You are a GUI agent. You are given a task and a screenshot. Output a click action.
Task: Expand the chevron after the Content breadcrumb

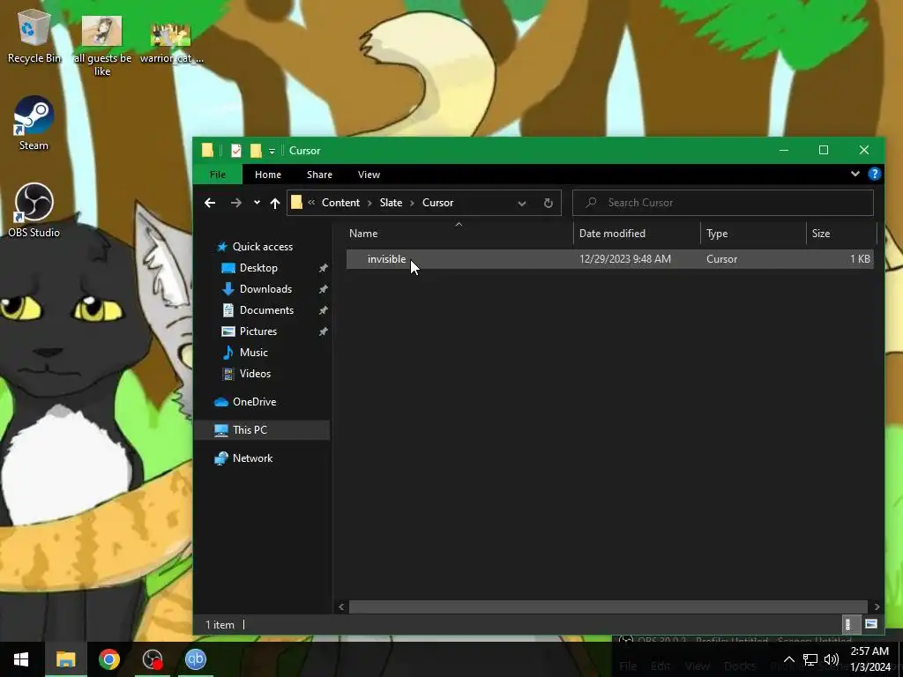click(x=369, y=204)
